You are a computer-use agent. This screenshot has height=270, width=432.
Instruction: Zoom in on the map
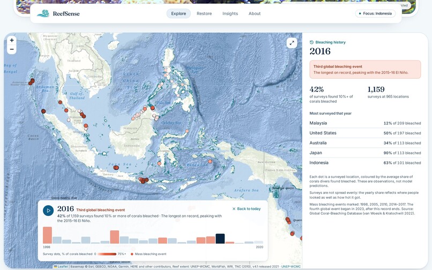click(x=12, y=40)
